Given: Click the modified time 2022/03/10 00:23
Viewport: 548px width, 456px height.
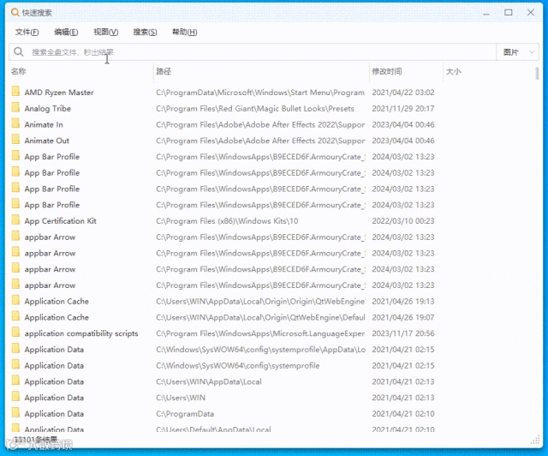Looking at the screenshot, I should point(403,221).
